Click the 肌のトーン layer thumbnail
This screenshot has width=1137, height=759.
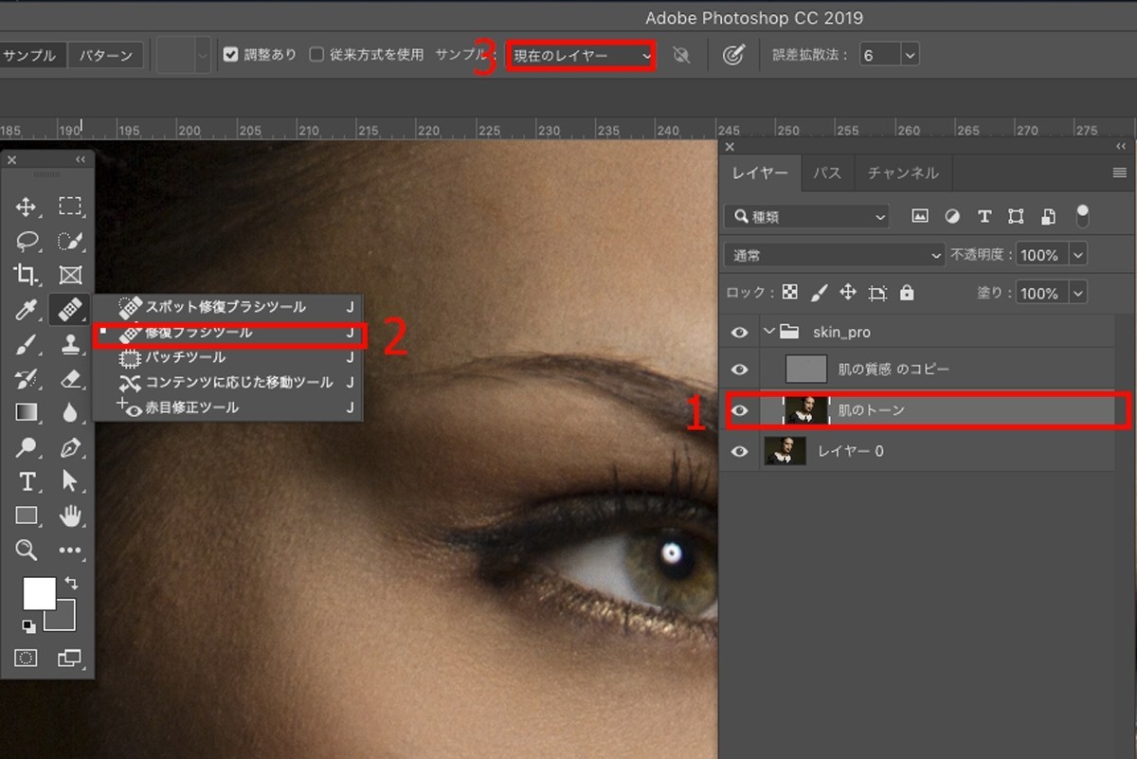tap(808, 410)
